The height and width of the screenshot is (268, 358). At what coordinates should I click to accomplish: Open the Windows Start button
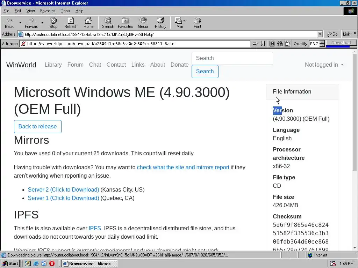(x=10, y=264)
